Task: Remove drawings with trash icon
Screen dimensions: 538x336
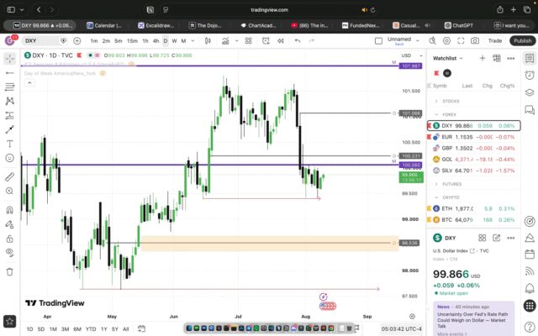Action: [9, 272]
